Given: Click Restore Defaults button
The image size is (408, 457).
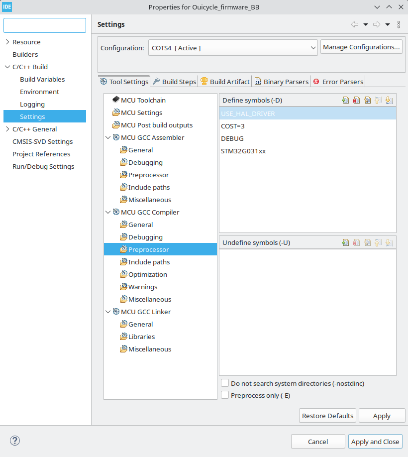Looking at the screenshot, I should [x=327, y=416].
